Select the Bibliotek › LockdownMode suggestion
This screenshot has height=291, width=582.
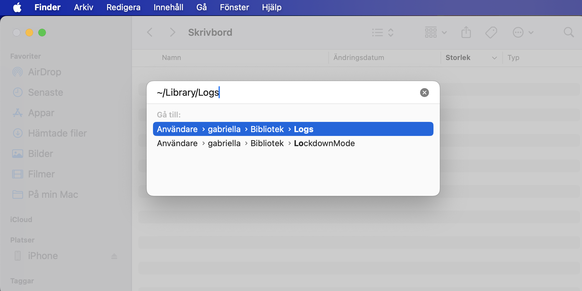point(293,143)
